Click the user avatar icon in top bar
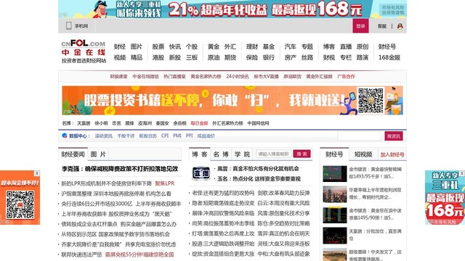The height and width of the screenshot is (261, 465). (400, 26)
